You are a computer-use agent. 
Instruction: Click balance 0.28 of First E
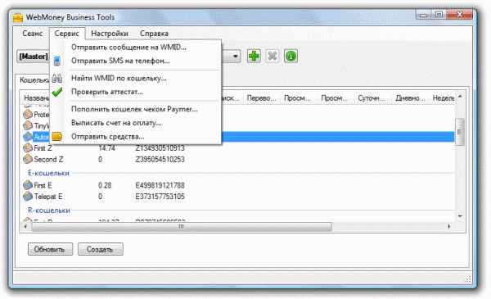click(105, 185)
